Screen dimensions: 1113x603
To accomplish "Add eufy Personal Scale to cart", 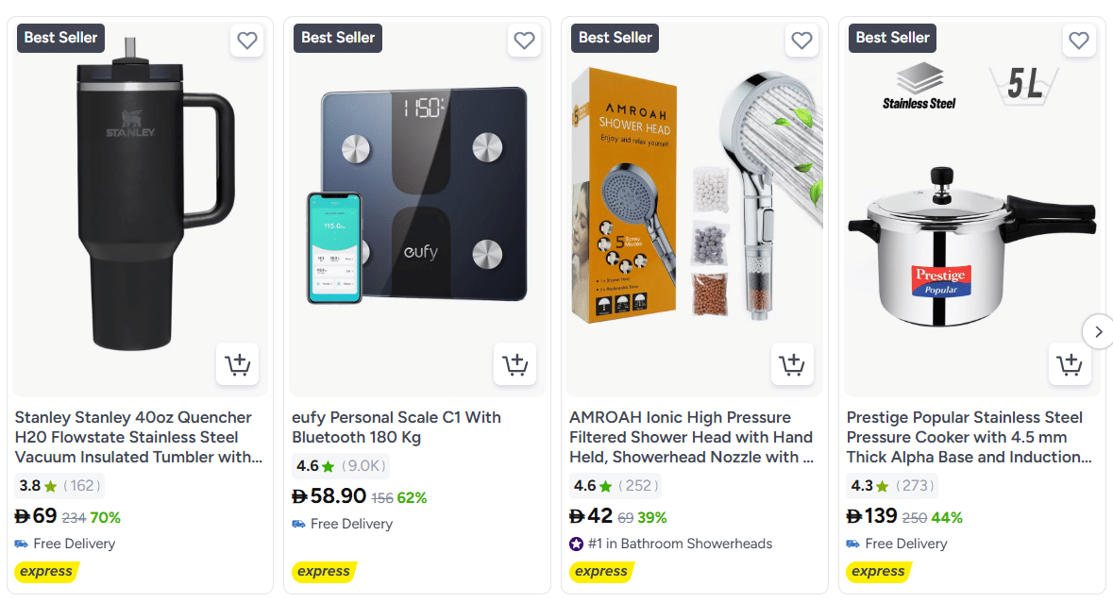I will coord(514,364).
